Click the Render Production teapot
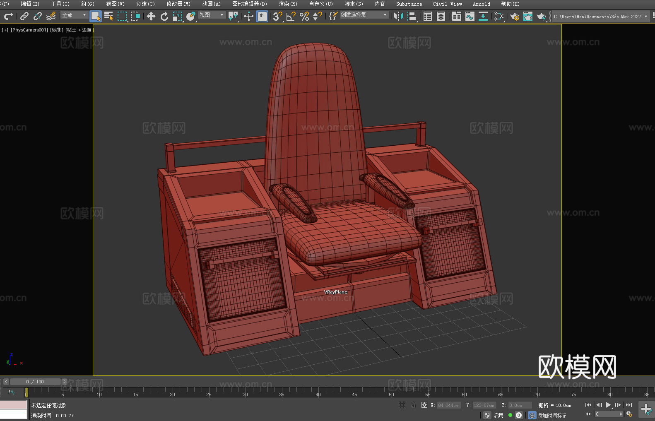 [x=541, y=16]
